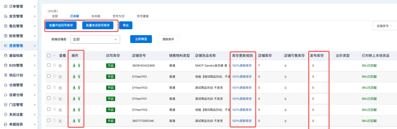Click the 店铺货号 column header
The width and height of the screenshot is (397, 129).
point(139,55)
